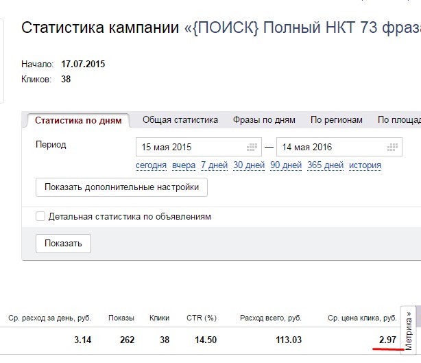Open the end date calendar icon

pos(392,147)
